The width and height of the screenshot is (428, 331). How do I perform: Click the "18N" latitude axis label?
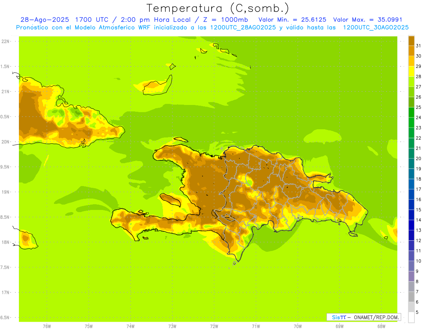click(6, 242)
